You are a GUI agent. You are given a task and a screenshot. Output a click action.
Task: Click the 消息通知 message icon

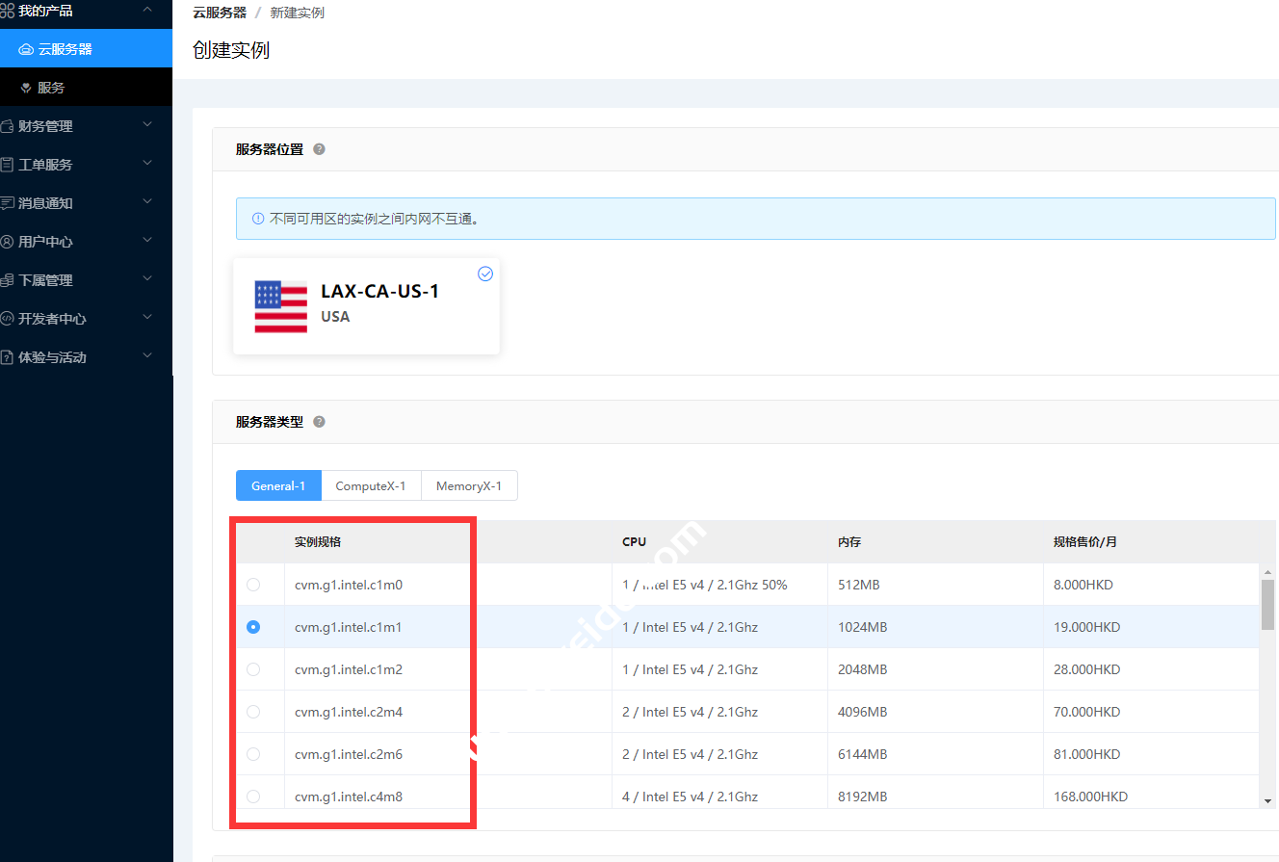tap(8, 203)
